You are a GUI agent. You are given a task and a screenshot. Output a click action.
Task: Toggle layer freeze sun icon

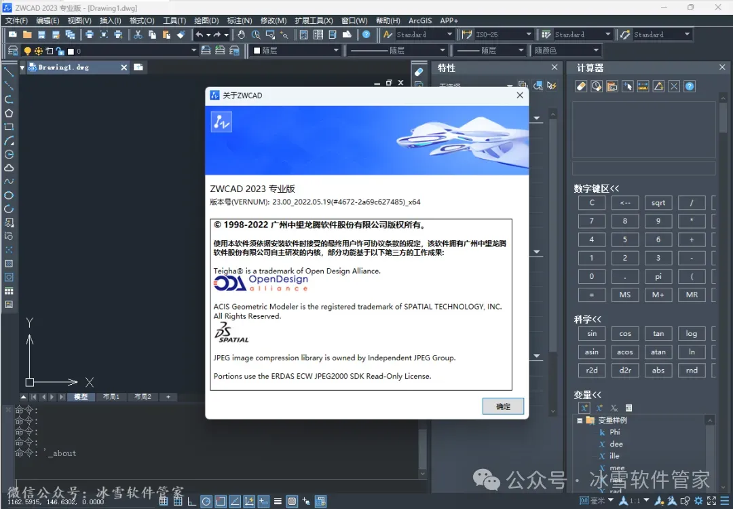tap(38, 51)
